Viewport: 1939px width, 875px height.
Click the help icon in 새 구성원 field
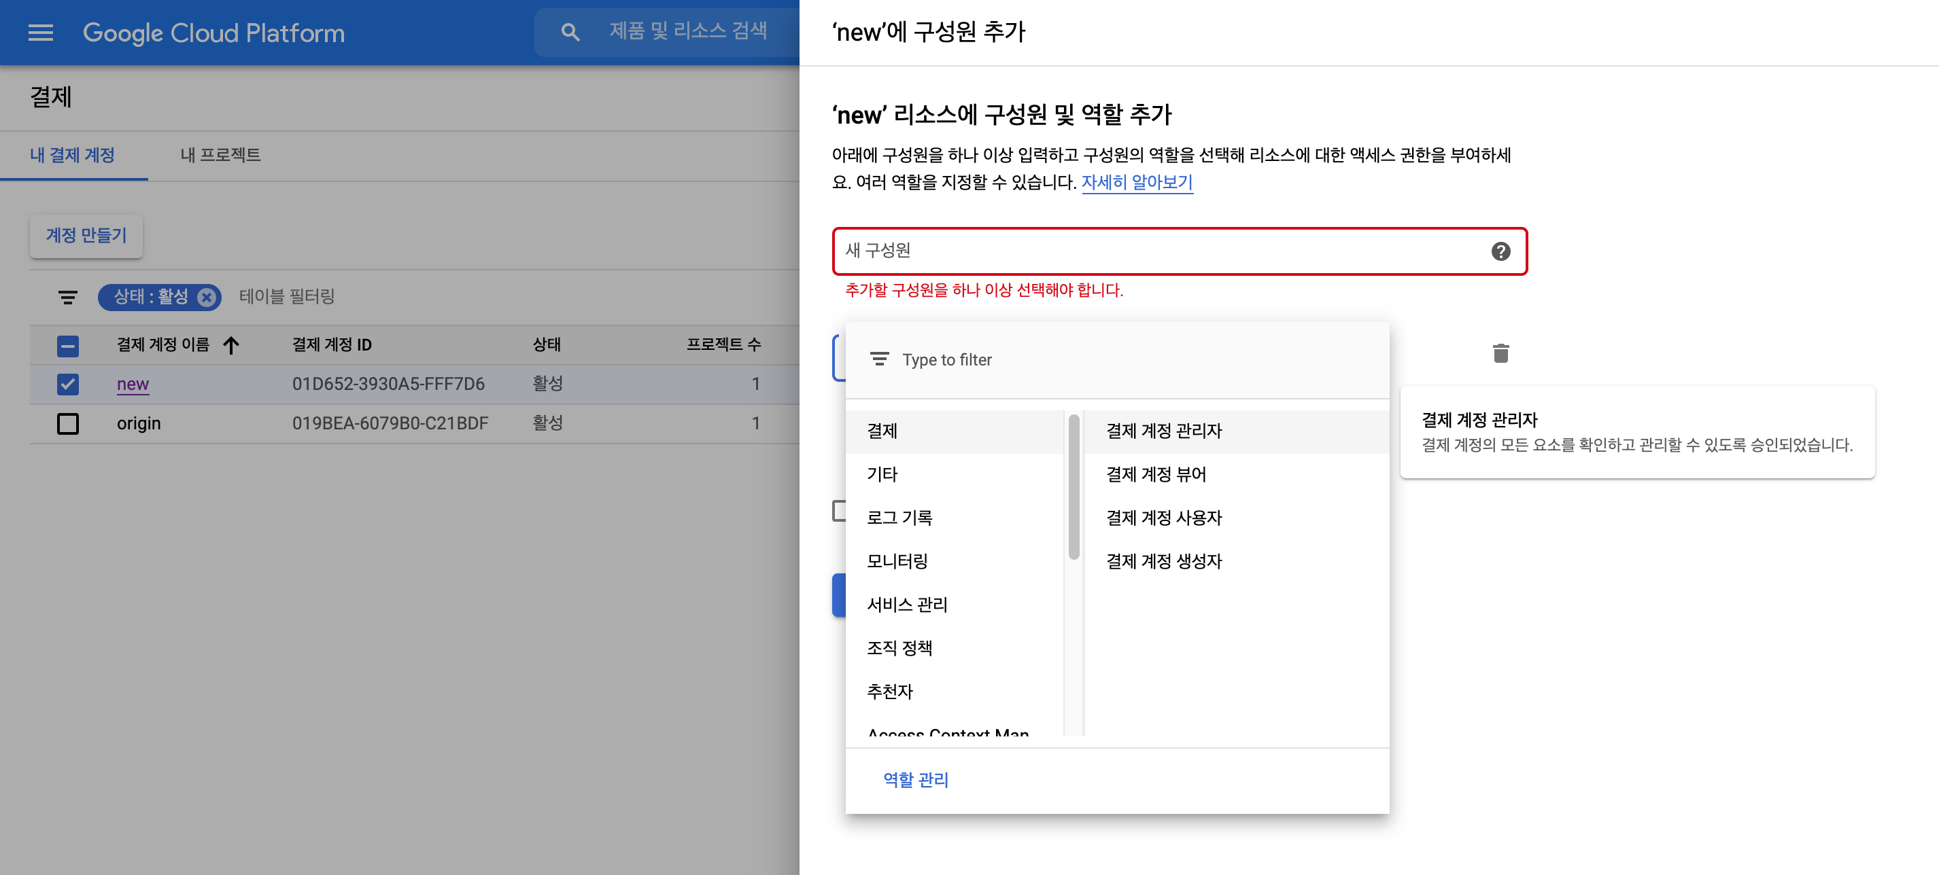[1500, 251]
